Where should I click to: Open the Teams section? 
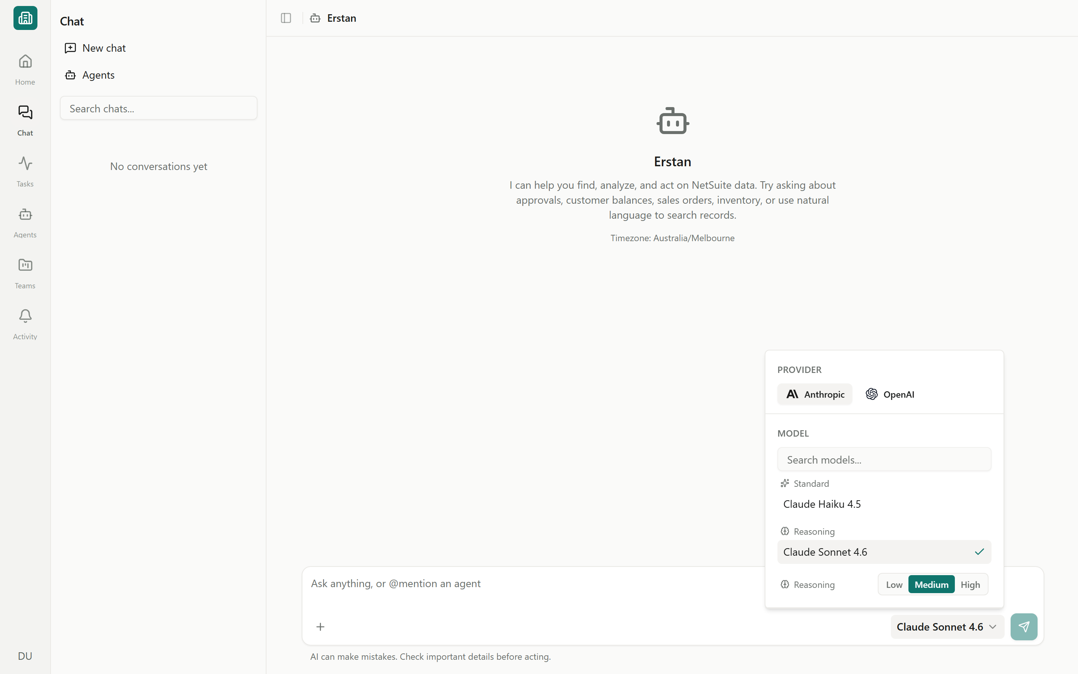(x=25, y=273)
